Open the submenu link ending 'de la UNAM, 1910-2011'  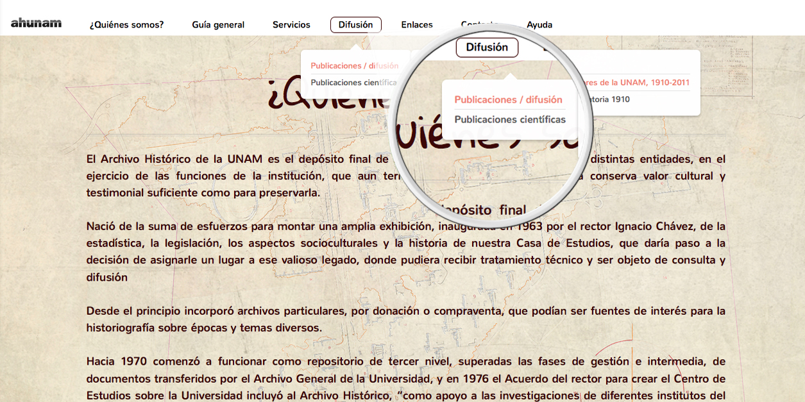[x=636, y=83]
